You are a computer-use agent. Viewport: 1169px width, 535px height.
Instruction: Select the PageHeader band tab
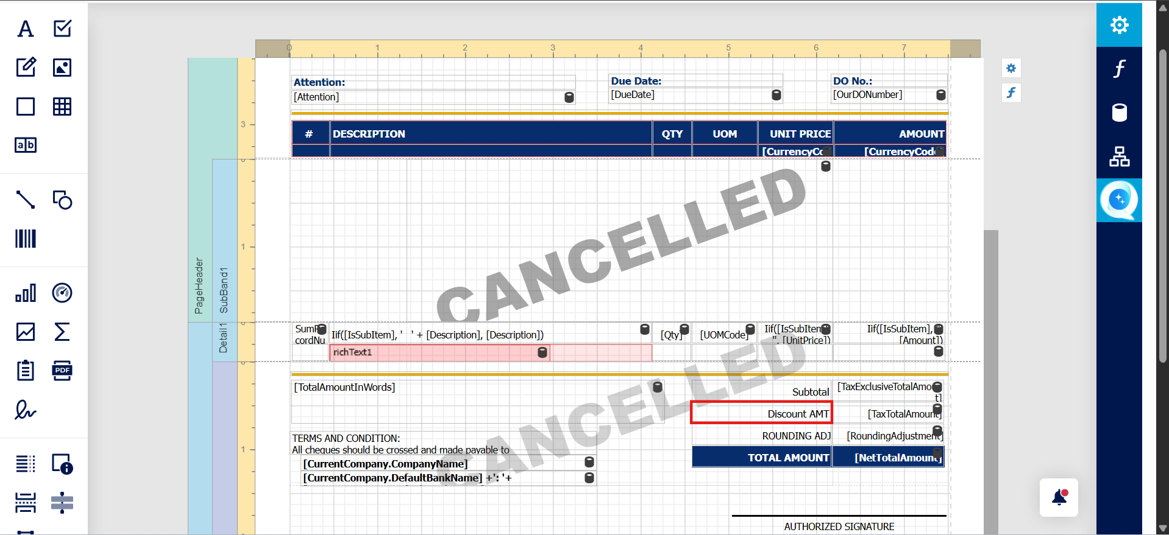point(200,190)
